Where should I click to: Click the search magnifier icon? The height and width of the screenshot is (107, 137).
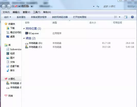134,6
